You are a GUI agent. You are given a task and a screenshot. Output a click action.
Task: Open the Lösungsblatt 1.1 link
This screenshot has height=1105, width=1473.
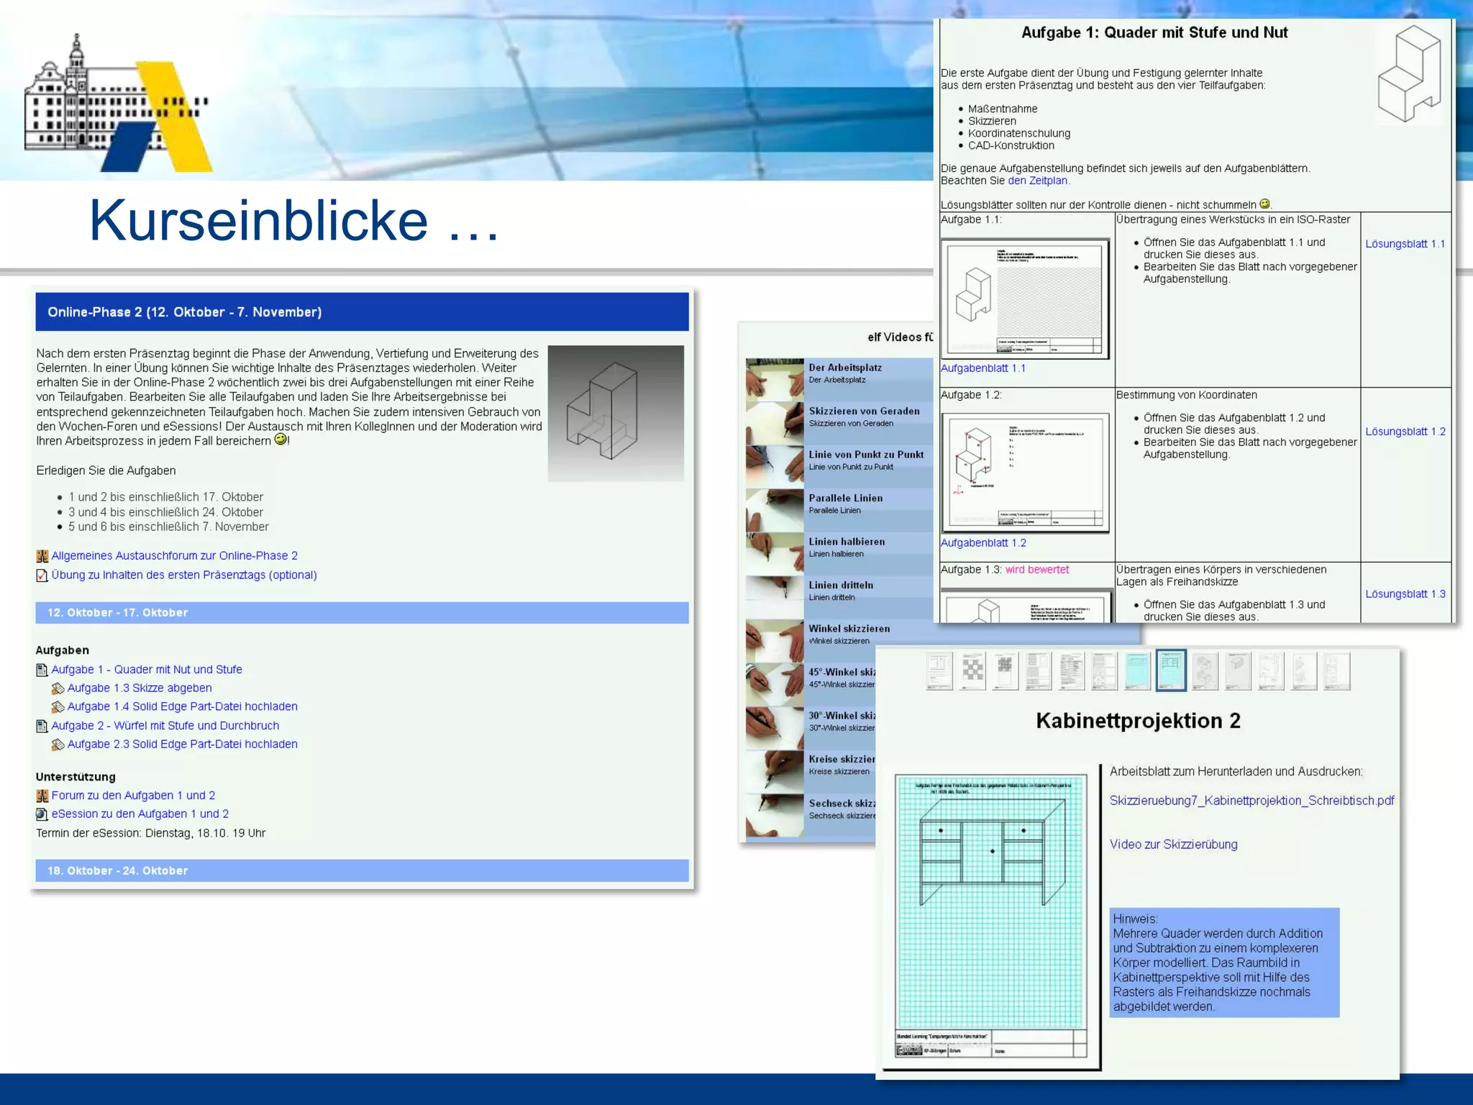pyautogui.click(x=1405, y=244)
